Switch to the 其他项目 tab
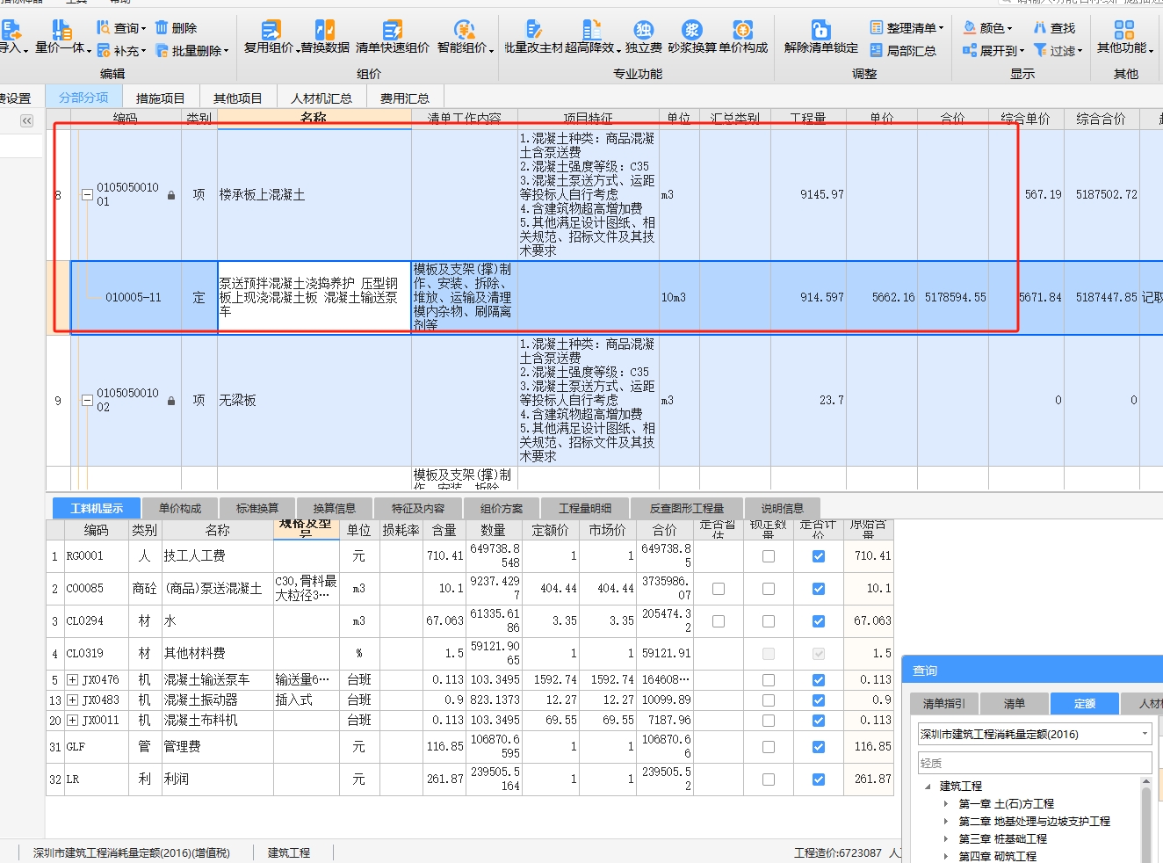This screenshot has width=1163, height=863. tap(238, 98)
